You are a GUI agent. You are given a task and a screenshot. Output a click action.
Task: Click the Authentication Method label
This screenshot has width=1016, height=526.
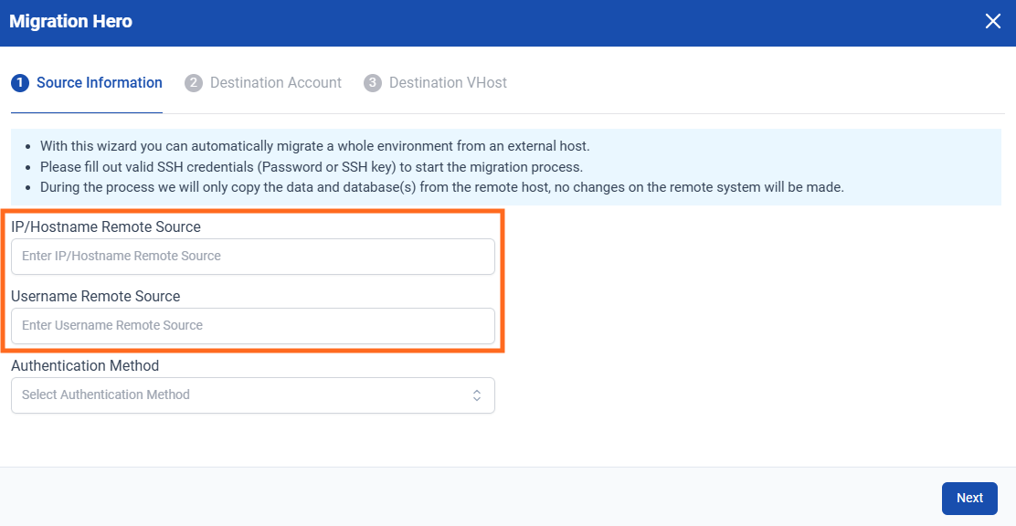click(x=85, y=365)
